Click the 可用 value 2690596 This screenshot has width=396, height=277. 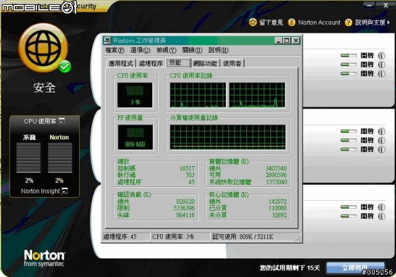point(276,175)
